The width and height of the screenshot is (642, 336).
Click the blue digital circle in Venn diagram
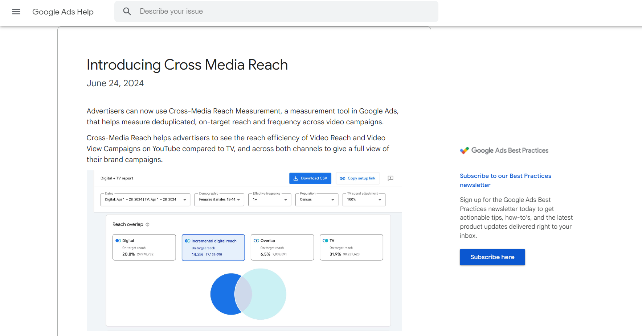pyautogui.click(x=222, y=294)
